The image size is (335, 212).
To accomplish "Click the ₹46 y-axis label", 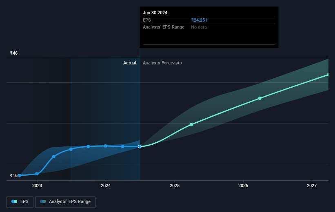I will click(x=14, y=53).
